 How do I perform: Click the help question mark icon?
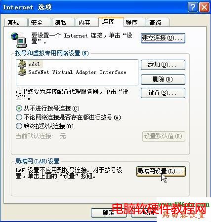192,7
